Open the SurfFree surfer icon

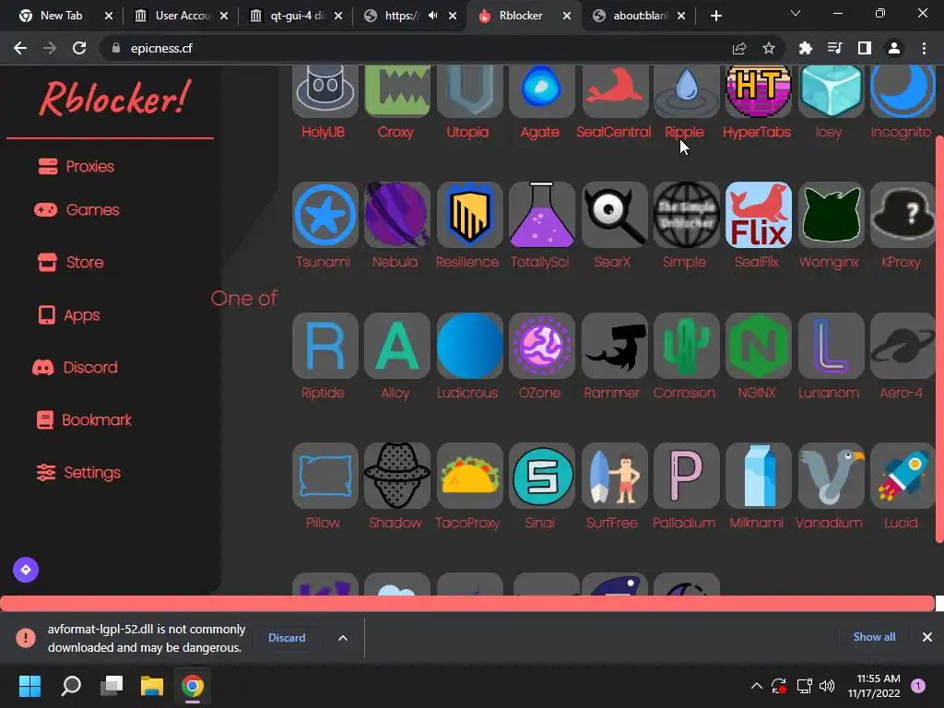coord(614,476)
